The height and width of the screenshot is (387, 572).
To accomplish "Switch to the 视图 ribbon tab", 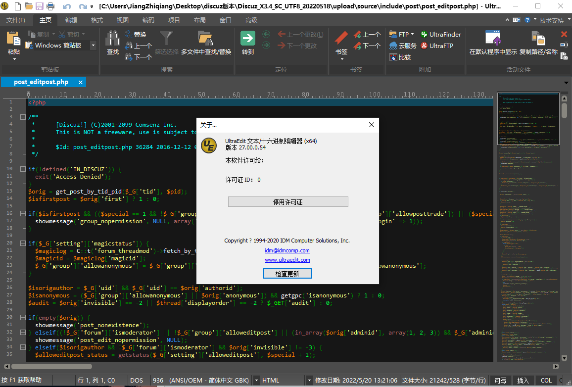I will [123, 20].
